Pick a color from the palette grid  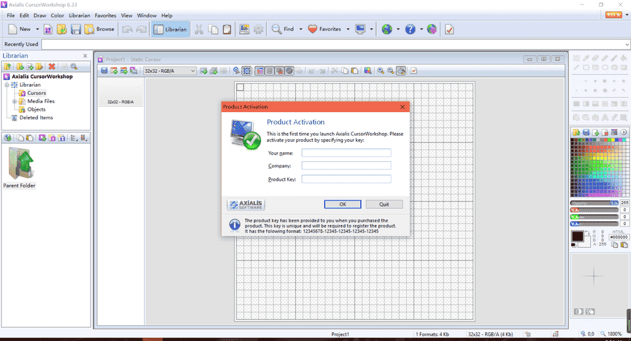click(x=599, y=167)
